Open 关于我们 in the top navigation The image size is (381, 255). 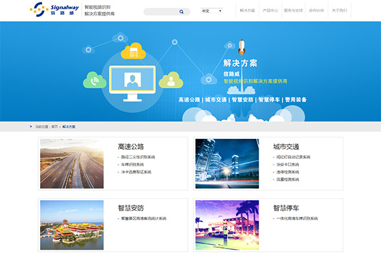pyautogui.click(x=340, y=10)
